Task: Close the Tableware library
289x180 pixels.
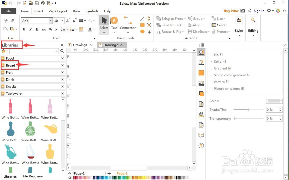Action: pos(62,94)
